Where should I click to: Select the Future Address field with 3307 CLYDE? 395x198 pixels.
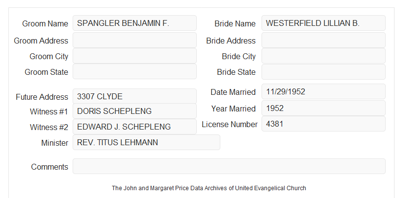click(x=134, y=96)
